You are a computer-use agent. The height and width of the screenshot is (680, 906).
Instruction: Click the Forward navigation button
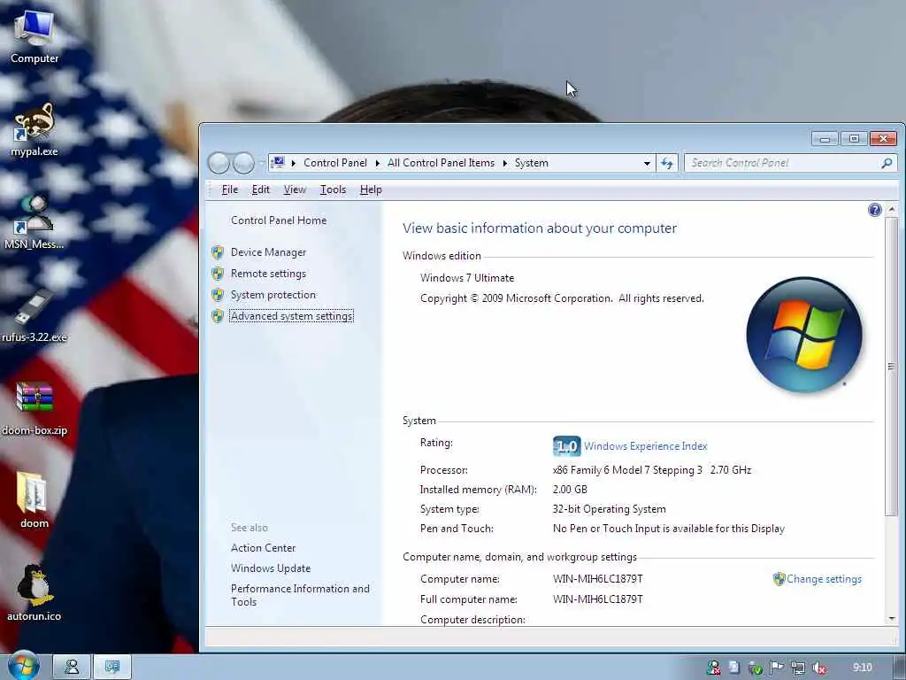[243, 163]
